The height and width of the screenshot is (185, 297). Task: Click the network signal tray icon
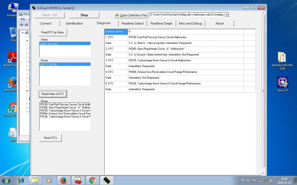pyautogui.click(x=266, y=181)
